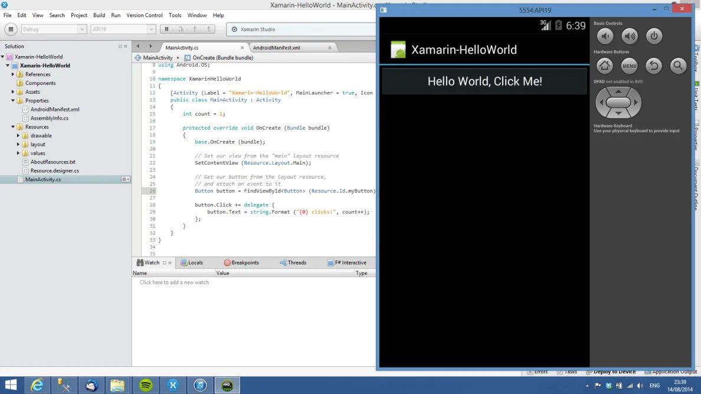701x394 pixels.
Task: Open Spotify from the taskbar
Action: tap(146, 385)
